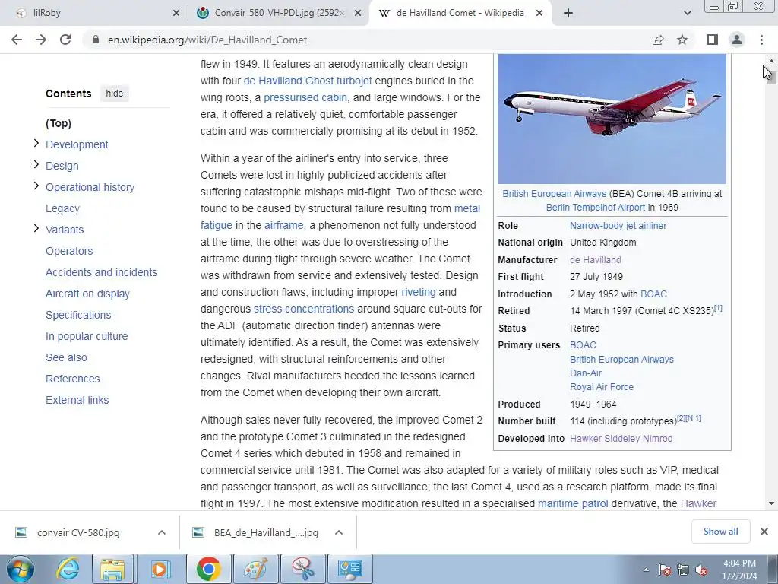Open Paint from the taskbar

click(x=256, y=569)
